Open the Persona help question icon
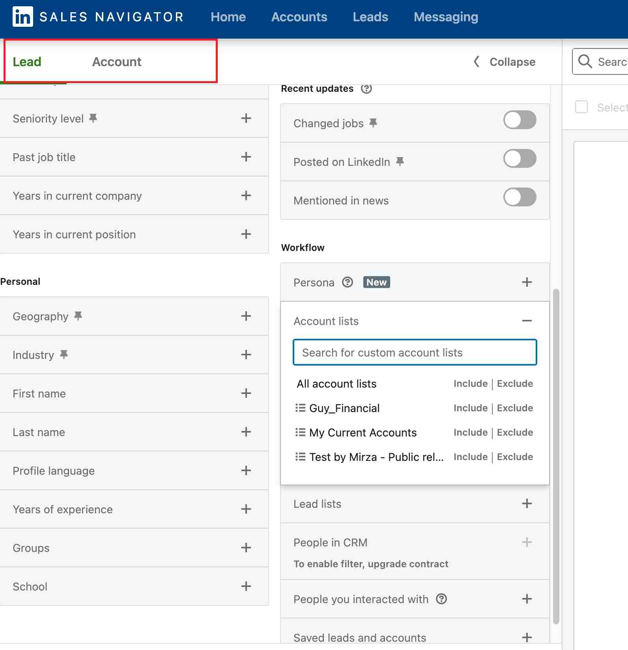The width and height of the screenshot is (628, 650). click(348, 282)
